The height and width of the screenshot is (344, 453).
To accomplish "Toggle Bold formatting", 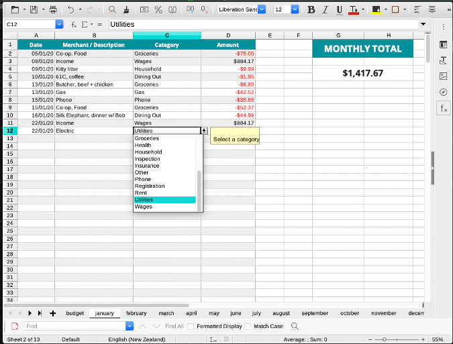I will pyautogui.click(x=311, y=10).
